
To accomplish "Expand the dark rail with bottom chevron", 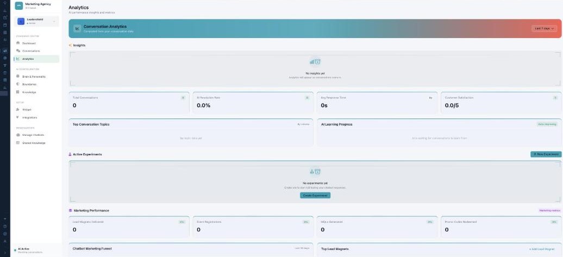I will pos(5,253).
